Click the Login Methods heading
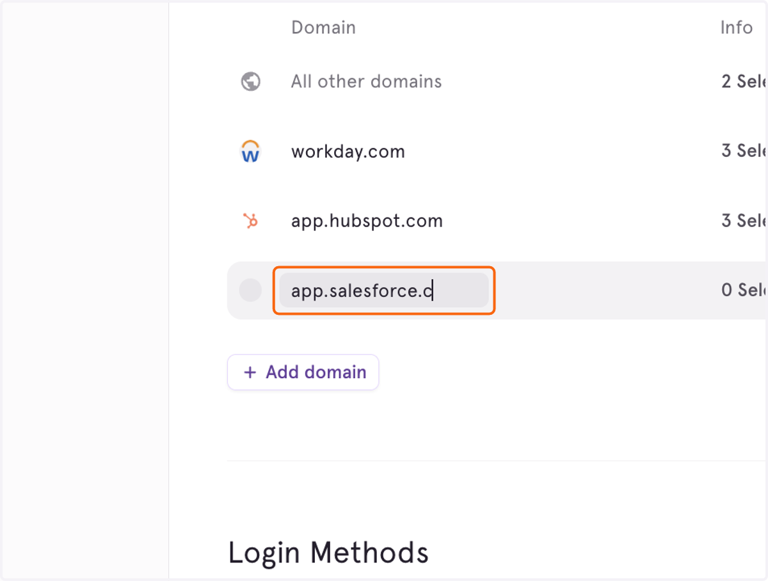Screen dimensions: 768x581 click(328, 553)
